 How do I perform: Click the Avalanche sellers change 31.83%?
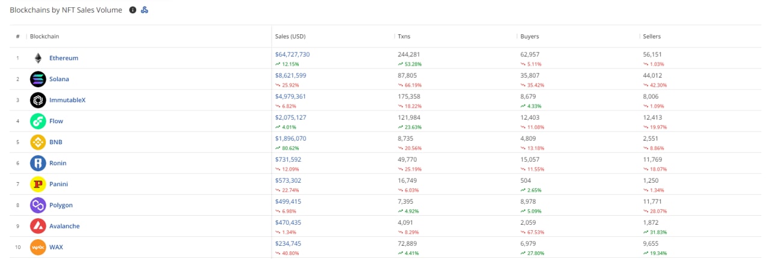click(x=655, y=232)
